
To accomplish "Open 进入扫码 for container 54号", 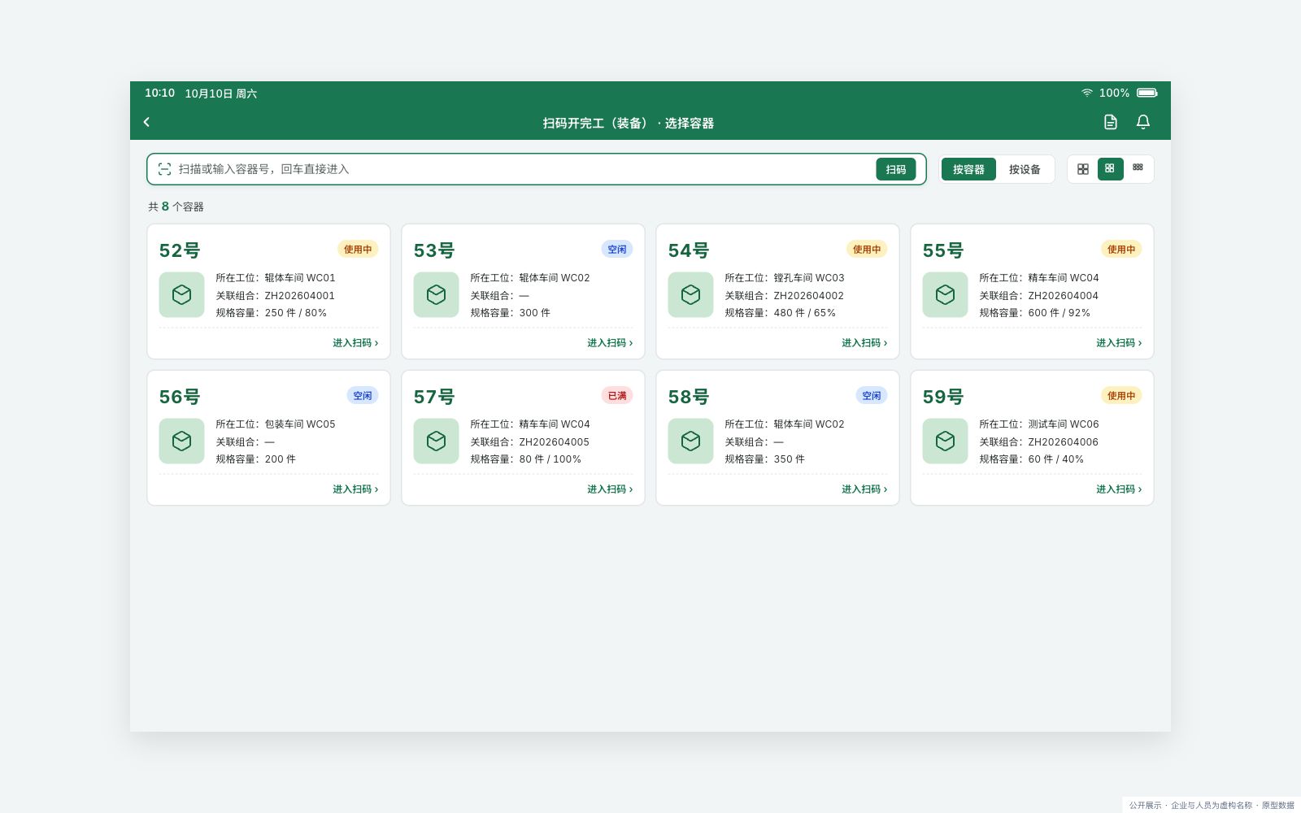I will point(864,343).
